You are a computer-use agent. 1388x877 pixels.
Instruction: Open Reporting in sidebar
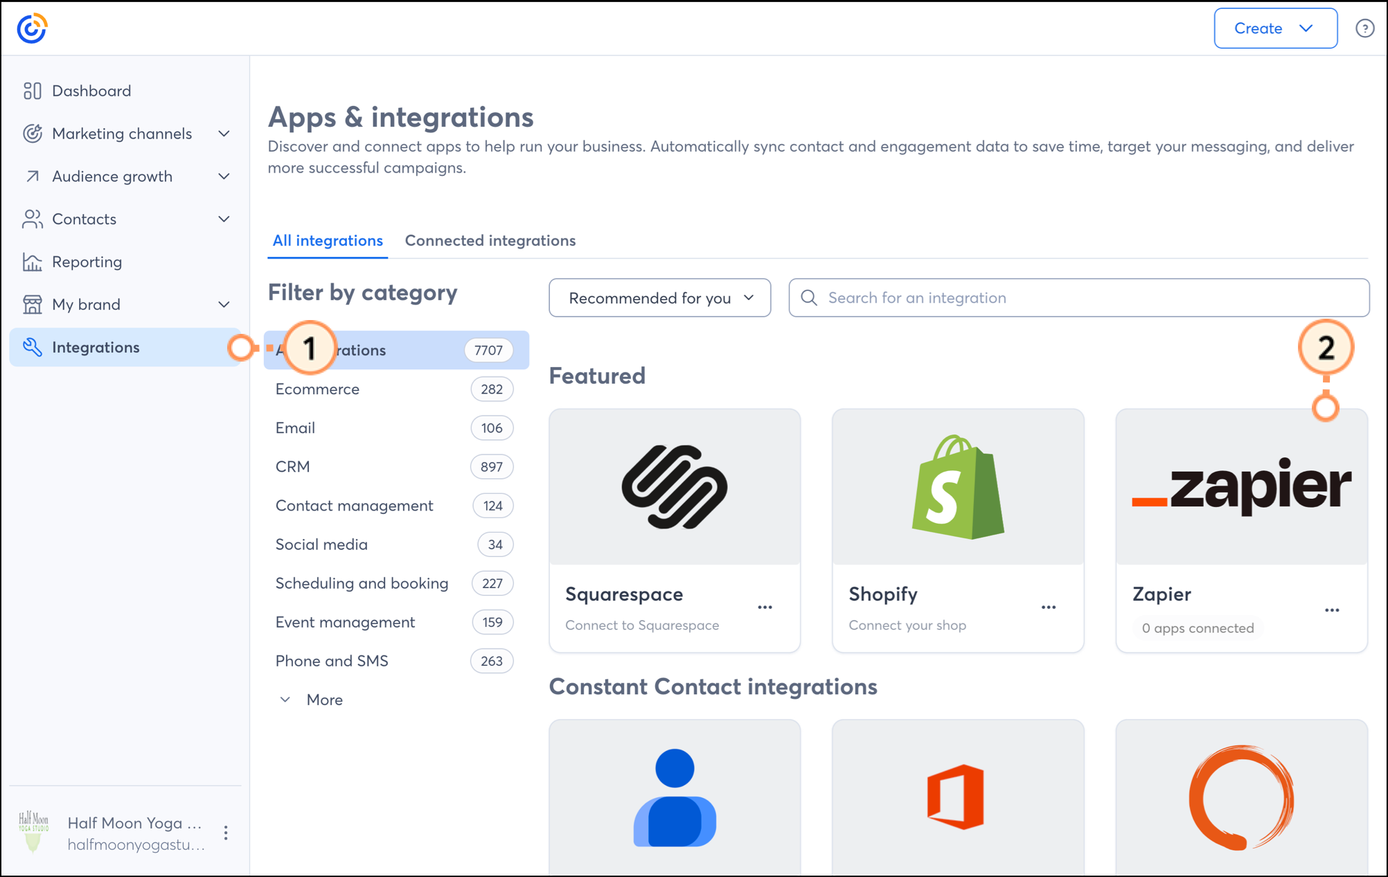tap(125, 262)
